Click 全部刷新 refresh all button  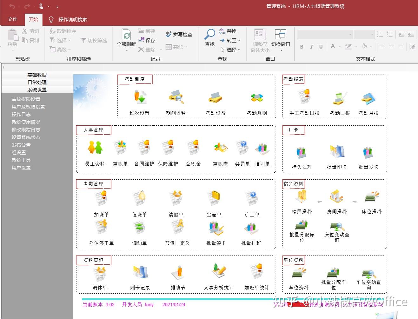(x=126, y=40)
